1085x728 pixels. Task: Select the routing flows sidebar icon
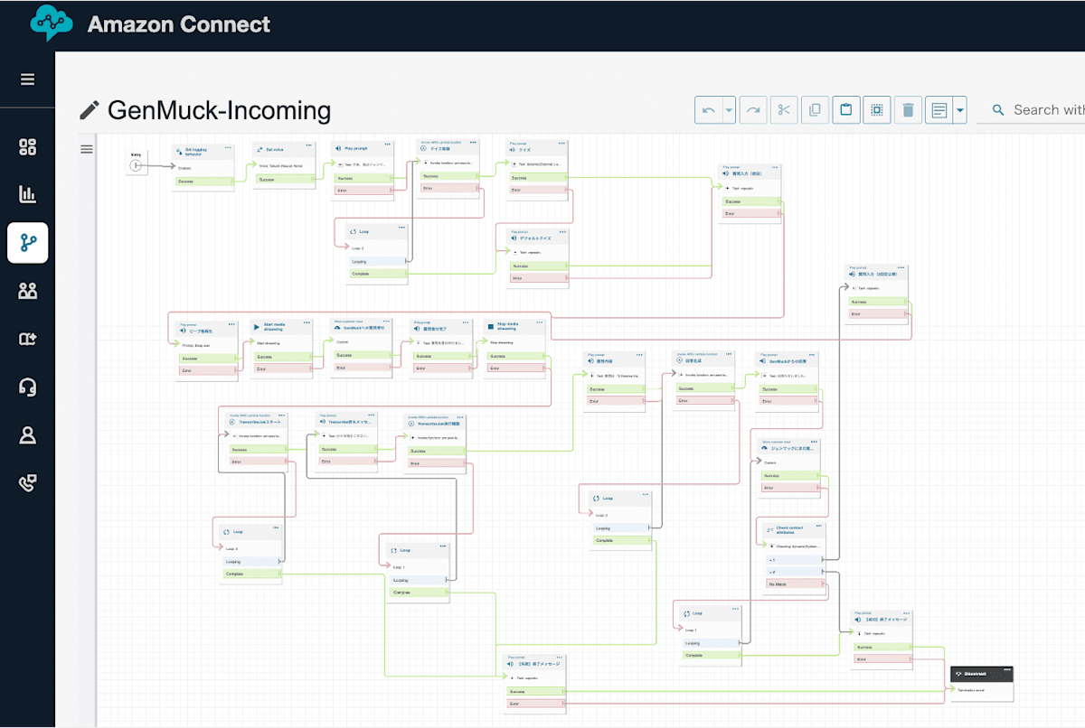pyautogui.click(x=27, y=242)
